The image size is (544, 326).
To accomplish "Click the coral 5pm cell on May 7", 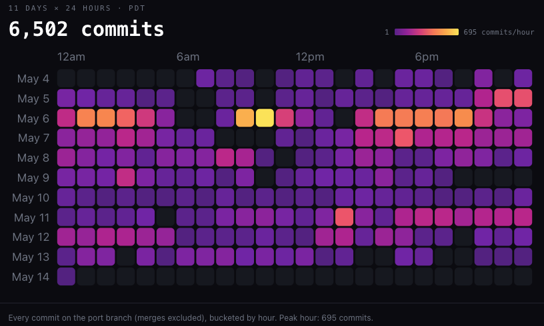I will pos(404,138).
